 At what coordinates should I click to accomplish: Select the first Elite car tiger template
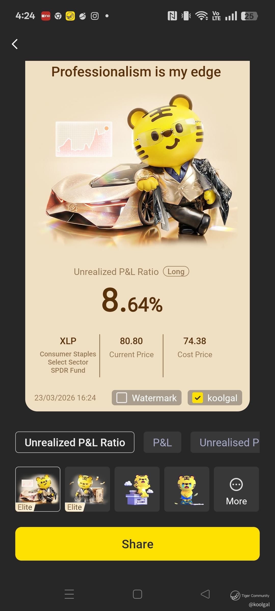[x=38, y=489]
